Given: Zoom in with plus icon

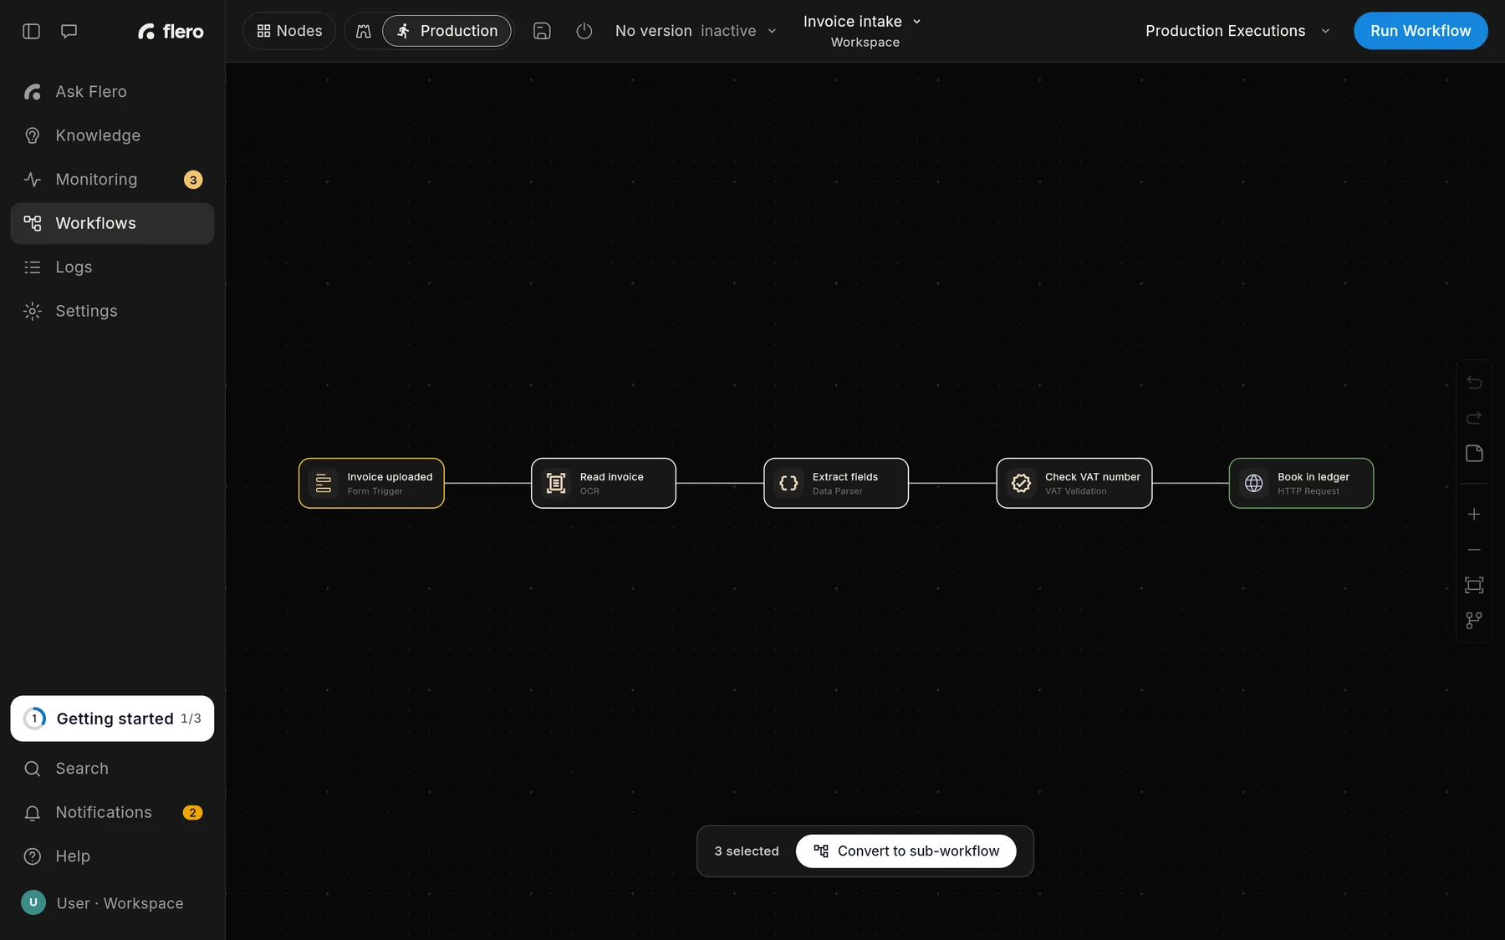Looking at the screenshot, I should click(x=1474, y=514).
